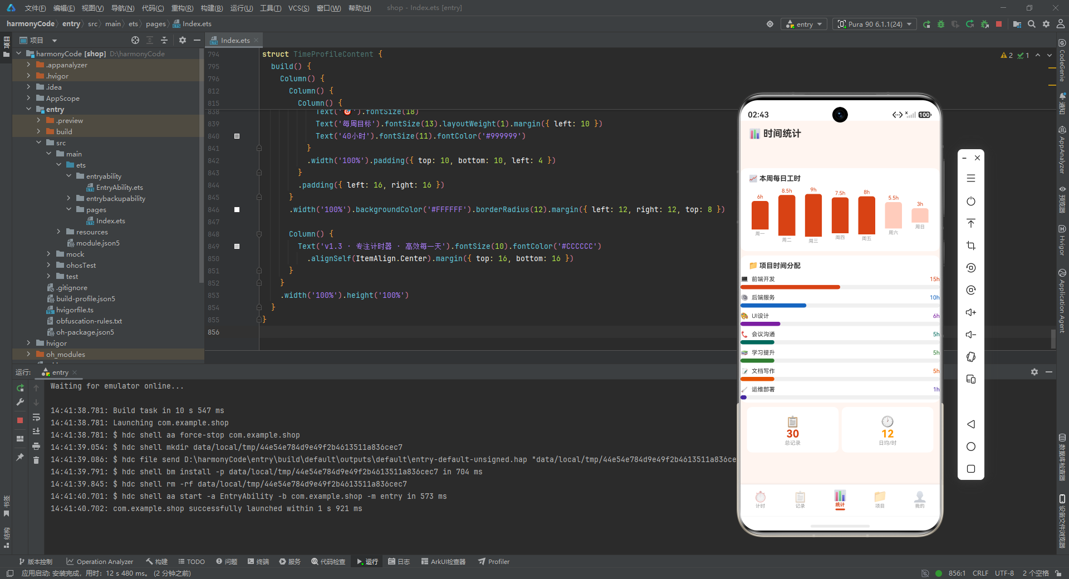
Task: Open project panel gear options
Action: point(183,40)
